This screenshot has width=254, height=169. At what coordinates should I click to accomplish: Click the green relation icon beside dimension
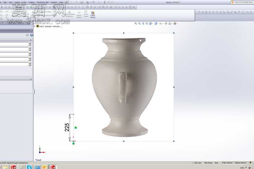pyautogui.click(x=75, y=128)
